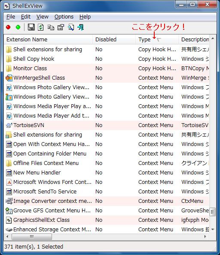The height and width of the screenshot is (255, 220).
Task: Click the Microsoft SendTo Service icon
Action: click(x=9, y=192)
